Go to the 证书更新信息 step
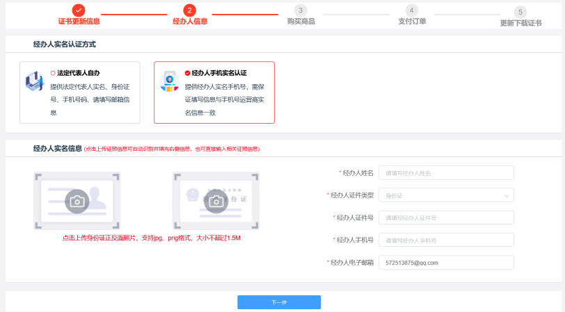The height and width of the screenshot is (312, 565). click(79, 22)
